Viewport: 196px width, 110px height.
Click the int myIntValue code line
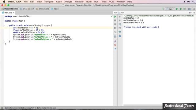(x=25, y=28)
